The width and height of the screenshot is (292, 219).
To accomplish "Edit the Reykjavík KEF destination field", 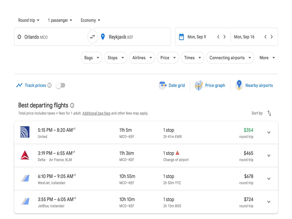I will coord(132,37).
